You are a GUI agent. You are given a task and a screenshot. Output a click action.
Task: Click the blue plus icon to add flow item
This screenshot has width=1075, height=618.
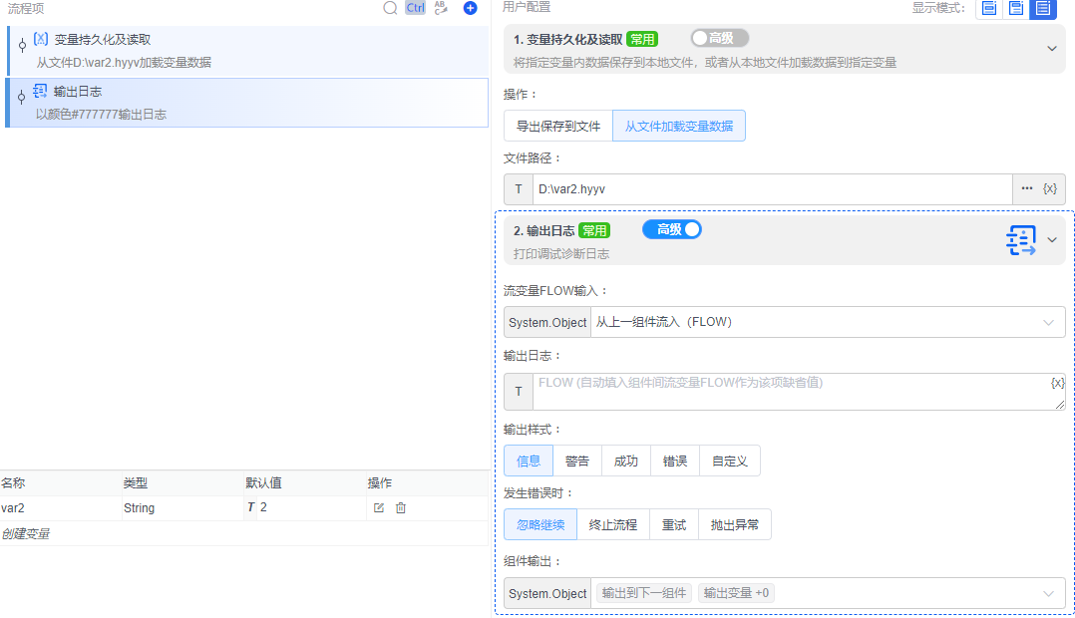click(469, 8)
